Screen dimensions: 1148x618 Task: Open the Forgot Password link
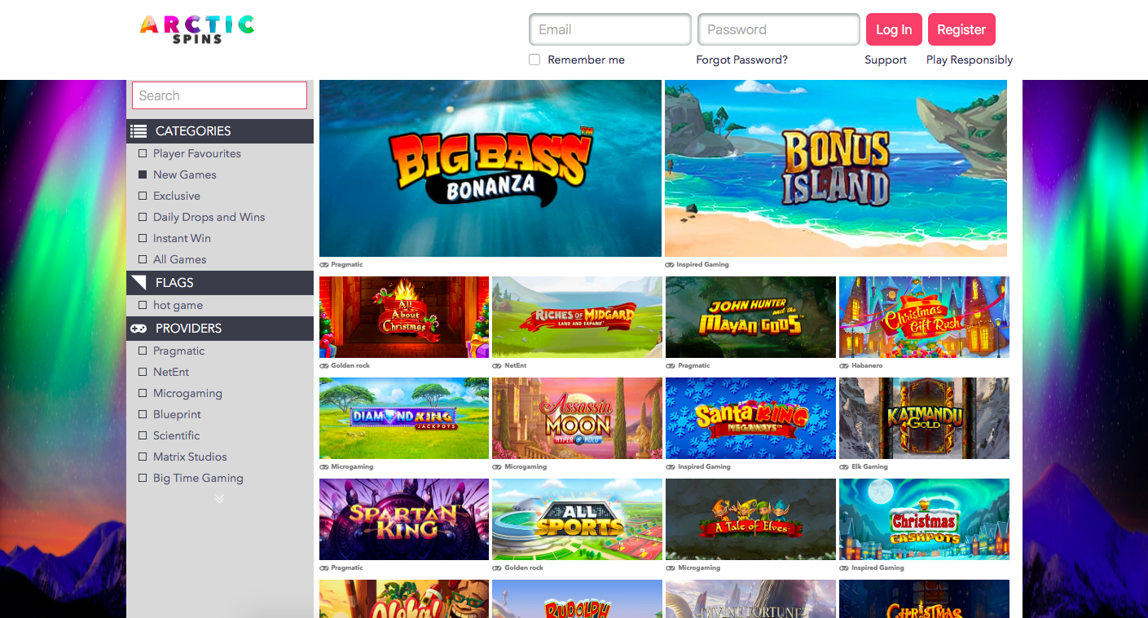[741, 60]
